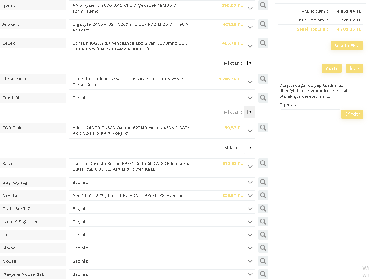Image resolution: width=369 pixels, height=279 pixels.
Task: Click the E-posta input field
Action: (310, 114)
